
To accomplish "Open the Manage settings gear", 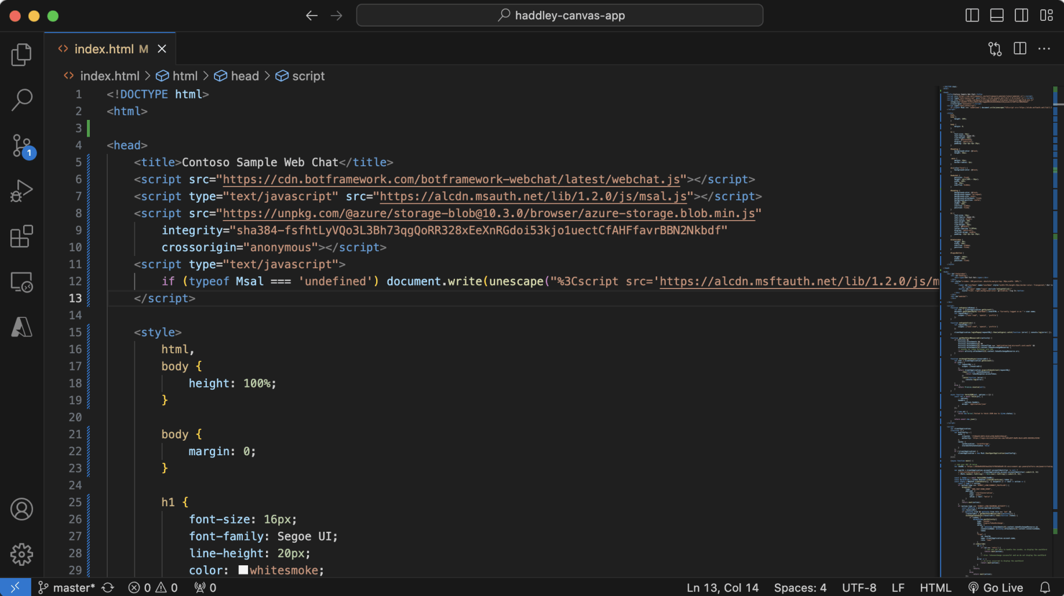I will point(21,554).
